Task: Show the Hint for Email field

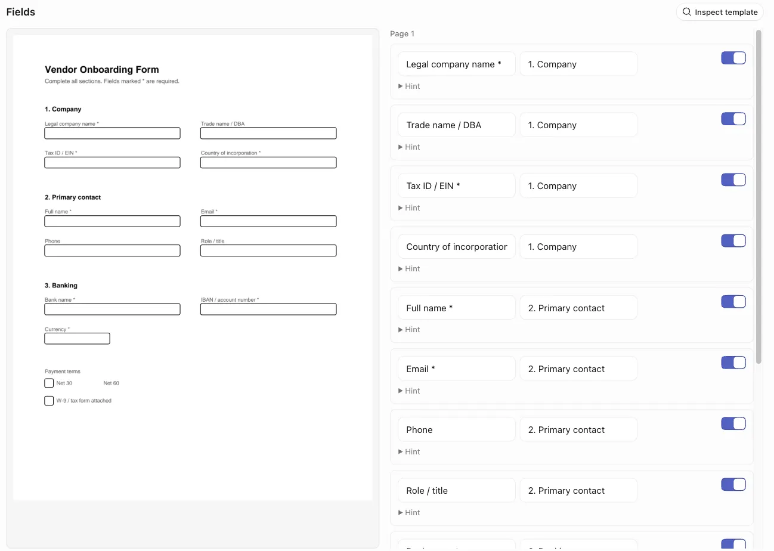Action: (x=409, y=391)
